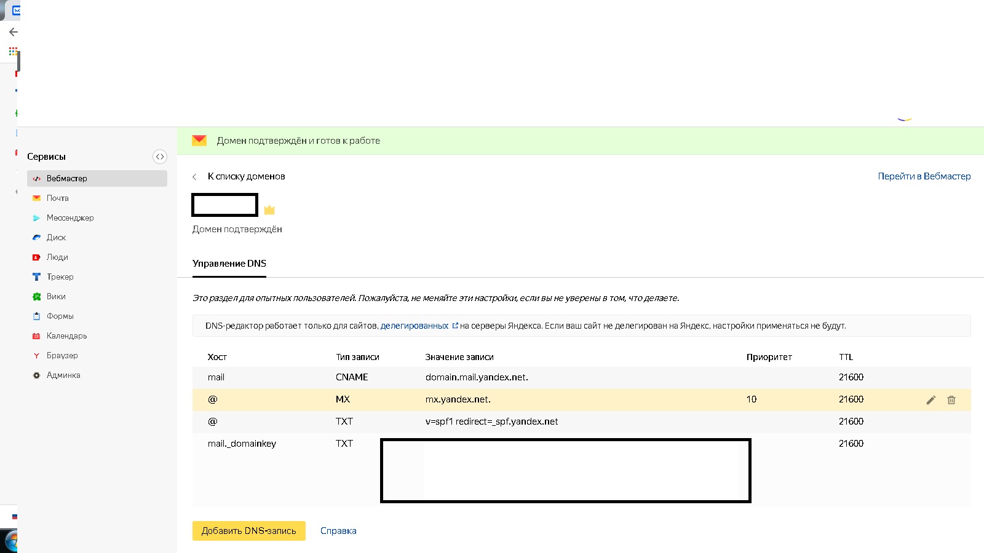This screenshot has width=984, height=553.
Task: Select the mx.yandex.net. value cell
Action: click(x=458, y=399)
